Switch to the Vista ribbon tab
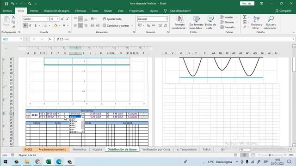 (x=121, y=11)
